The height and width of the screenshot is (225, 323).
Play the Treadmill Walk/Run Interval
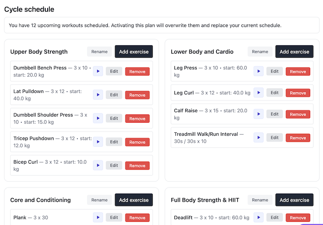(x=258, y=137)
